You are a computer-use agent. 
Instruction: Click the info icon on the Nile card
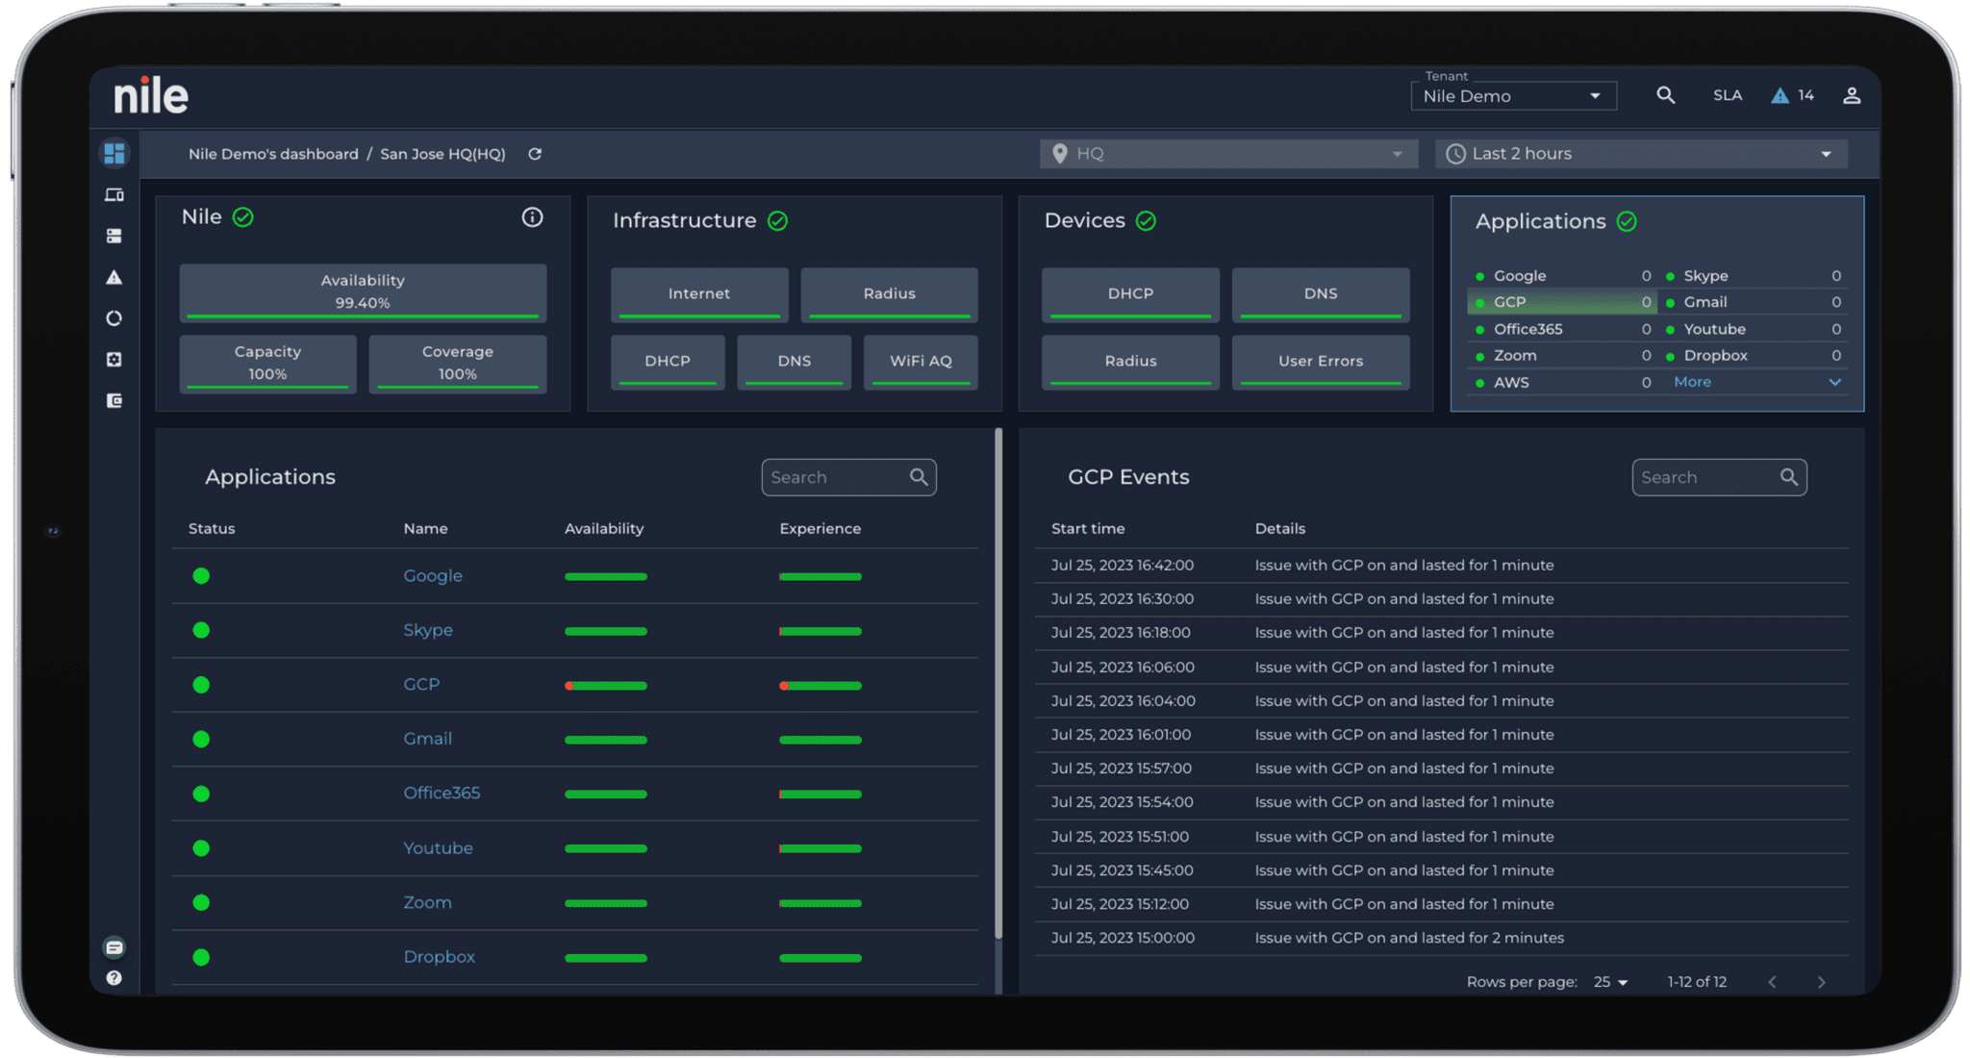(533, 217)
